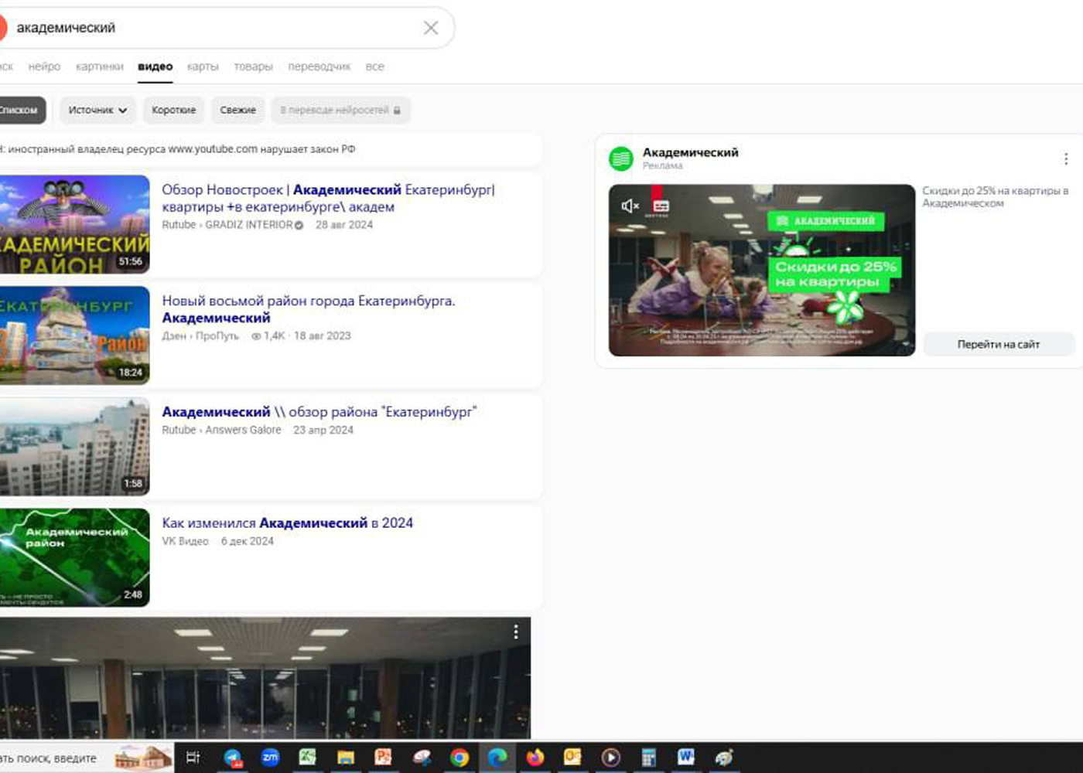Enable the 'Свежие' video filter
The height and width of the screenshot is (773, 1083).
[x=238, y=110]
